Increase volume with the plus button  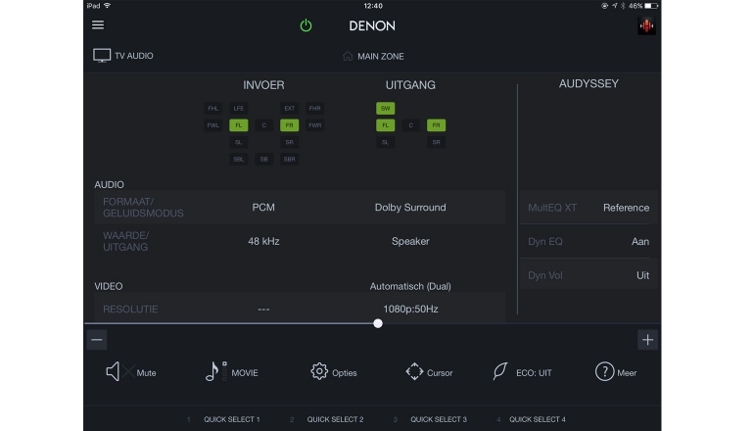click(x=647, y=340)
